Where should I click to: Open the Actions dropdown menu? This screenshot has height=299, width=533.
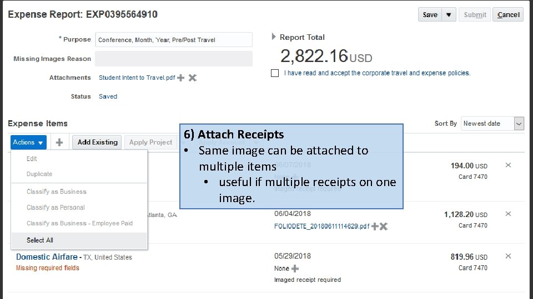[28, 142]
